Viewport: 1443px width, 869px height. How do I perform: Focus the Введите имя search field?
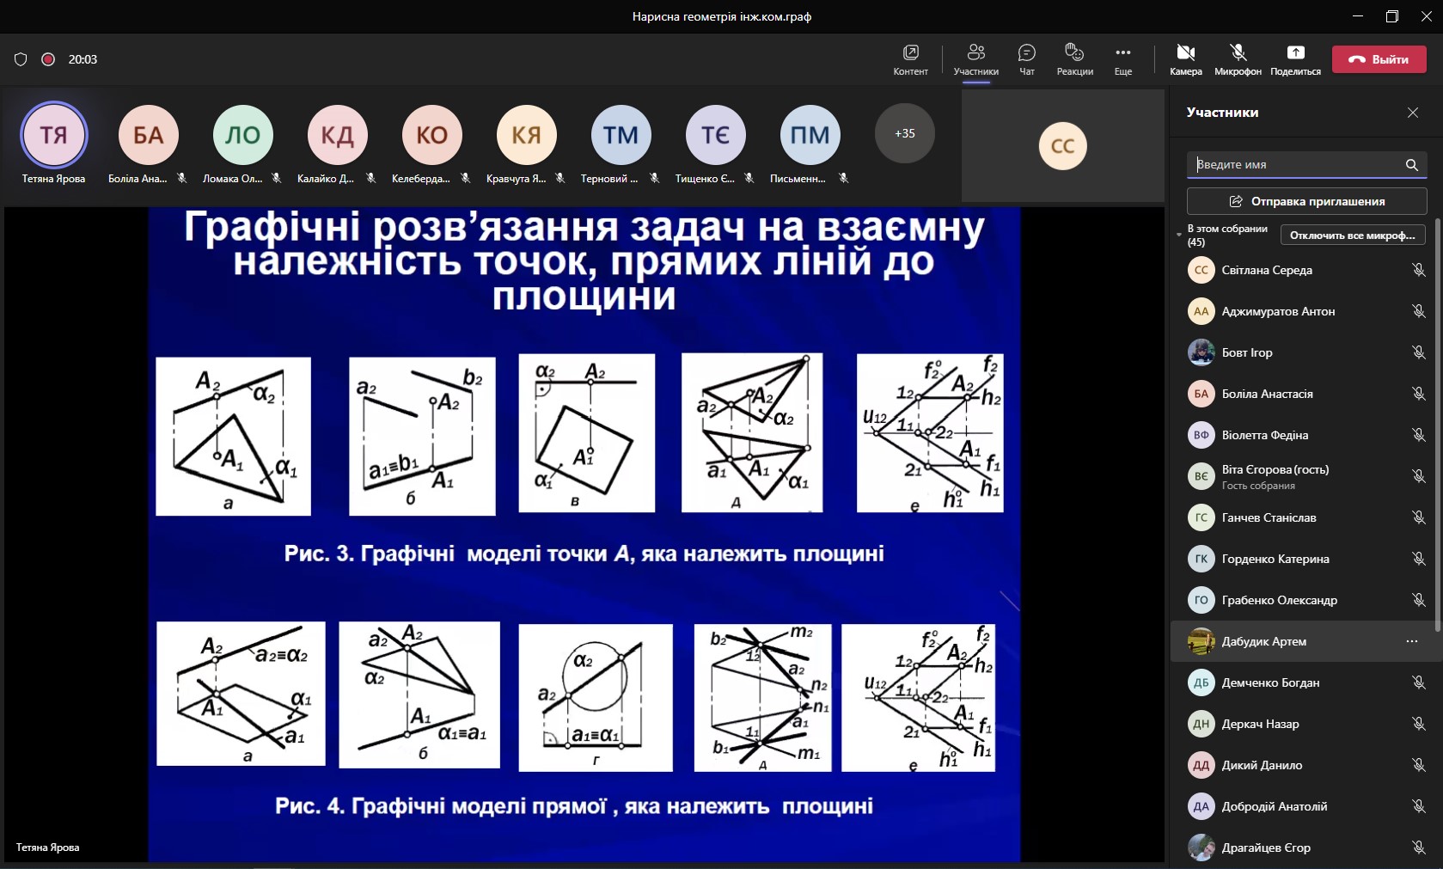(1295, 164)
